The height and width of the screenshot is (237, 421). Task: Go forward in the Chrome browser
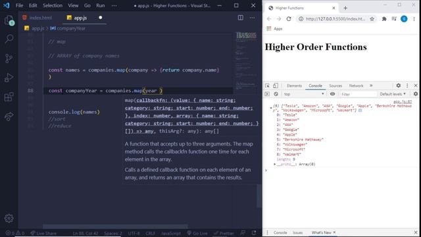pos(279,19)
